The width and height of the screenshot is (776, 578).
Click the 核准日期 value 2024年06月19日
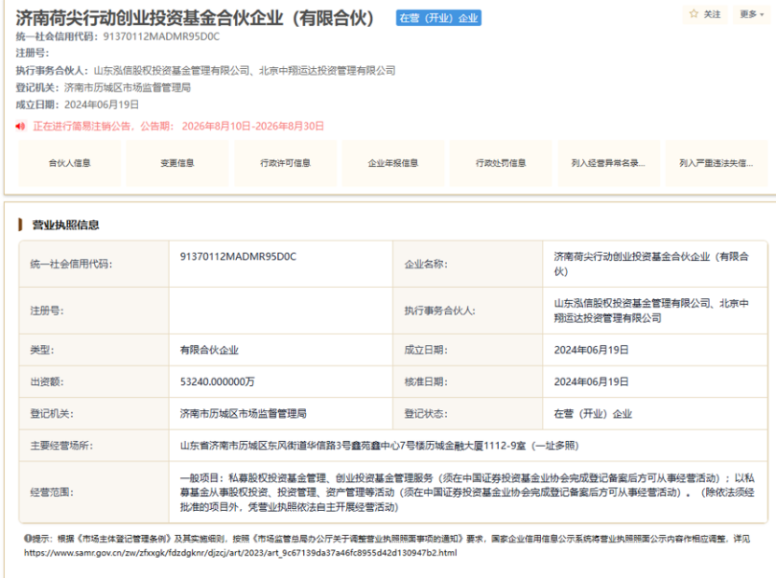[x=591, y=381]
